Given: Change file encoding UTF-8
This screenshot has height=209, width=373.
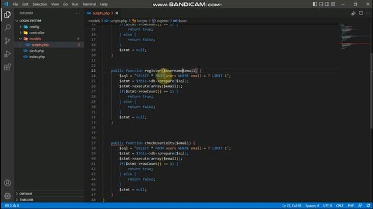Looking at the screenshot, I should point(328,206).
